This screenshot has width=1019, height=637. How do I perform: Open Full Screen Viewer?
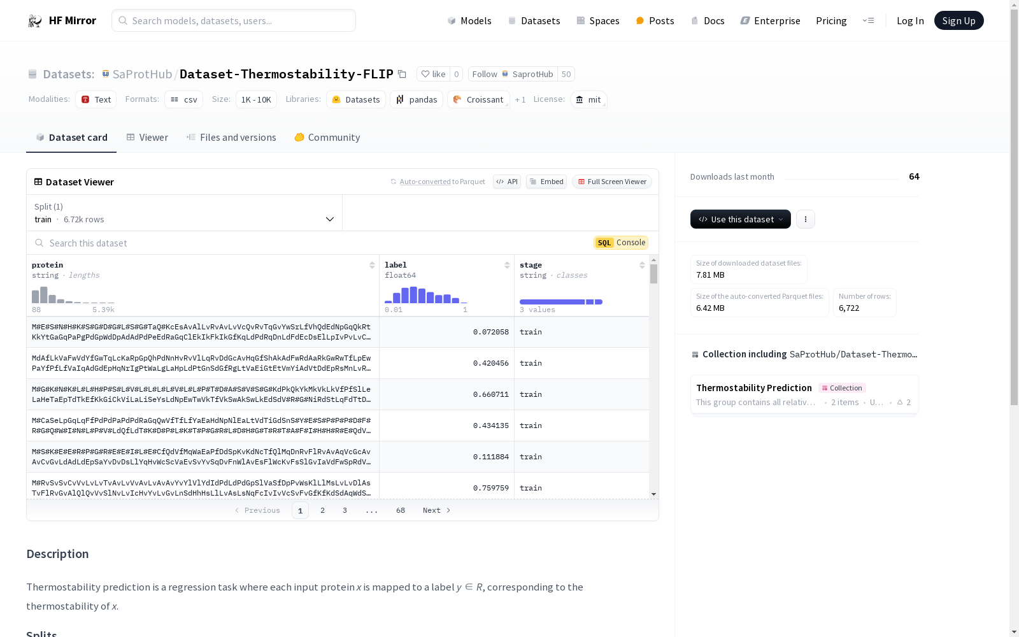[x=612, y=182]
